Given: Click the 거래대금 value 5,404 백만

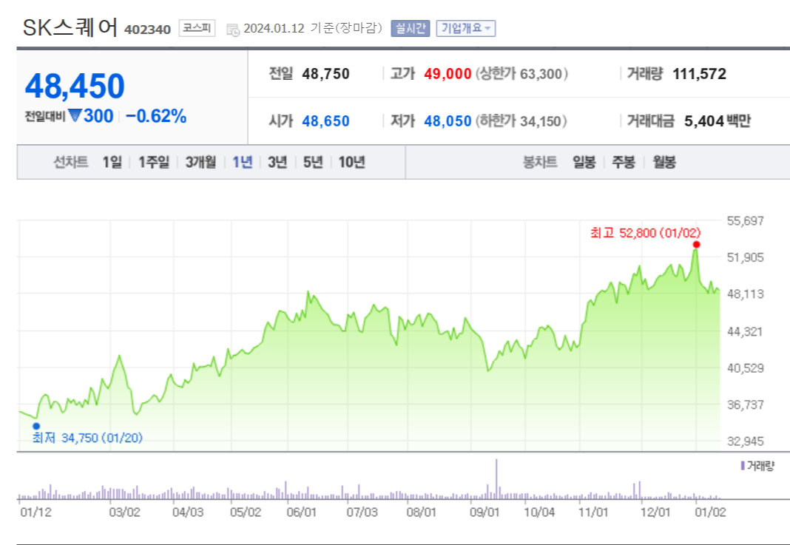Looking at the screenshot, I should [x=718, y=121].
